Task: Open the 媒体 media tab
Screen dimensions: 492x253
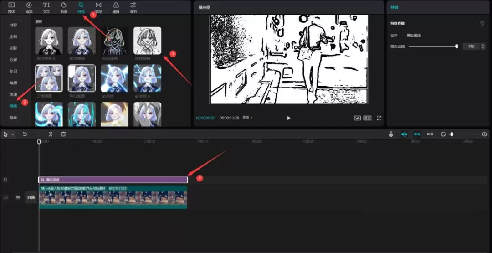Action: (x=11, y=8)
